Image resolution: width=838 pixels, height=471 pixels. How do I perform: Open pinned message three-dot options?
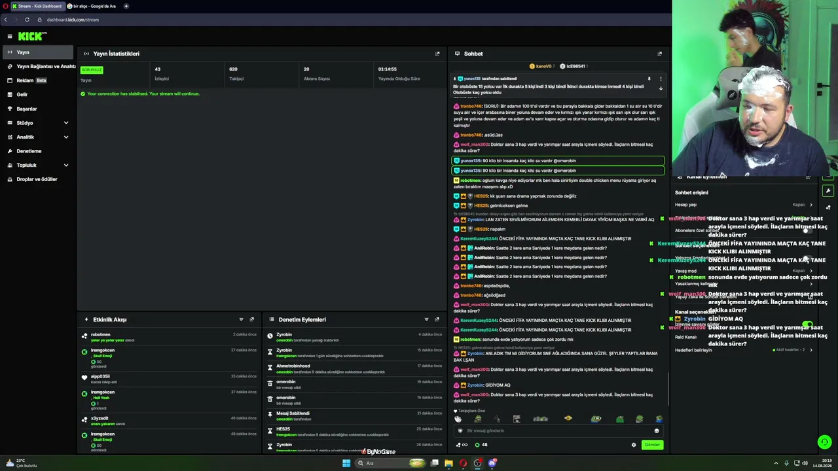point(661,78)
